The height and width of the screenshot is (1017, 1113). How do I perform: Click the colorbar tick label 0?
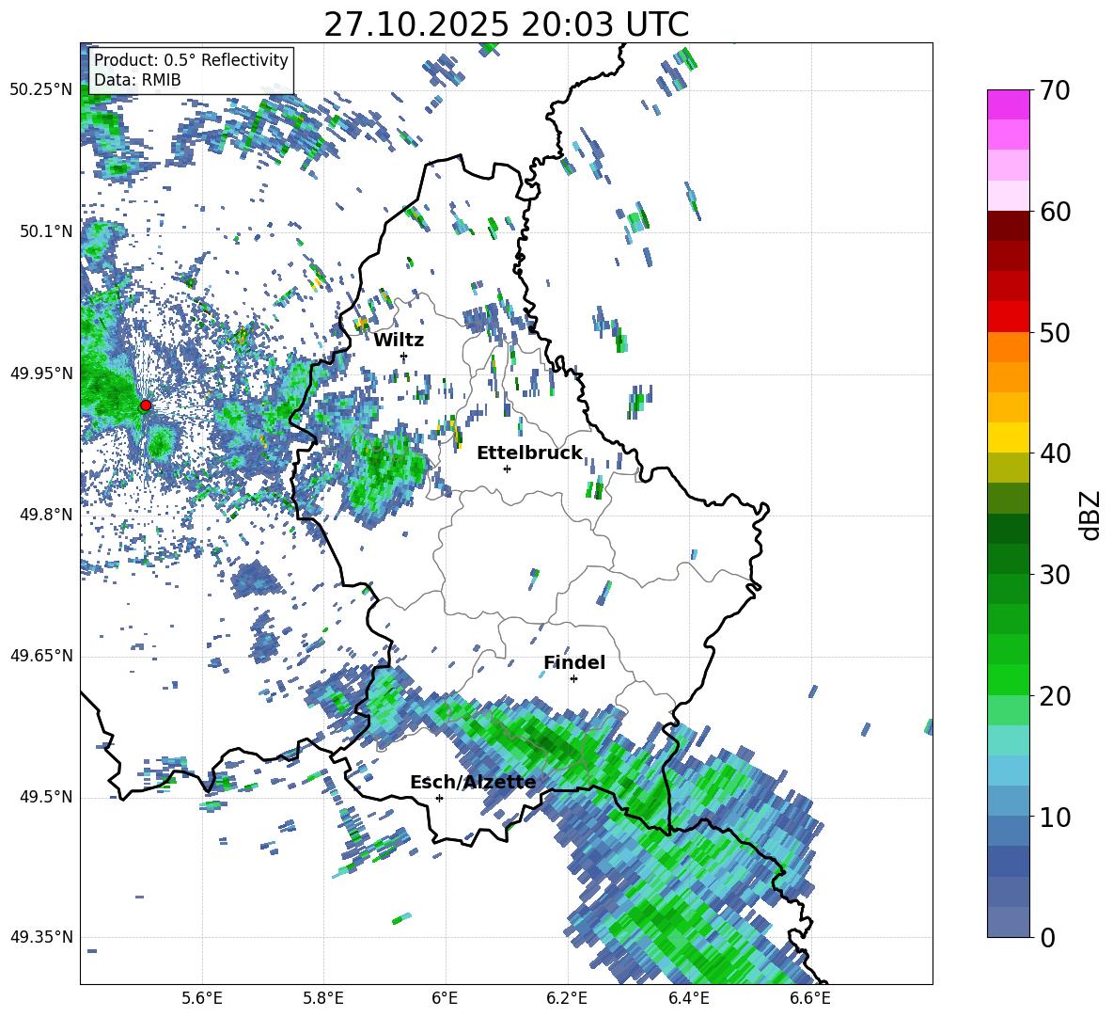pyautogui.click(x=1048, y=937)
